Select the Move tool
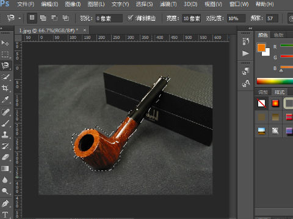The image size is (293, 219). [x=5, y=43]
